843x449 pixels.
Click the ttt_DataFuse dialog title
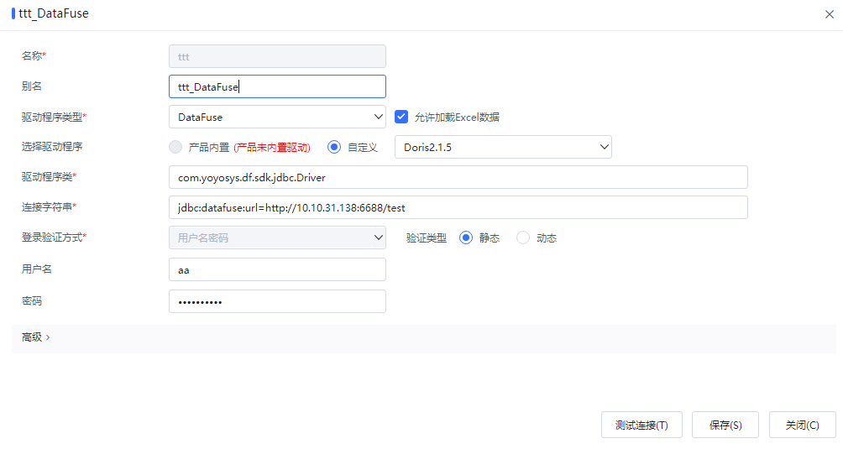coord(53,13)
